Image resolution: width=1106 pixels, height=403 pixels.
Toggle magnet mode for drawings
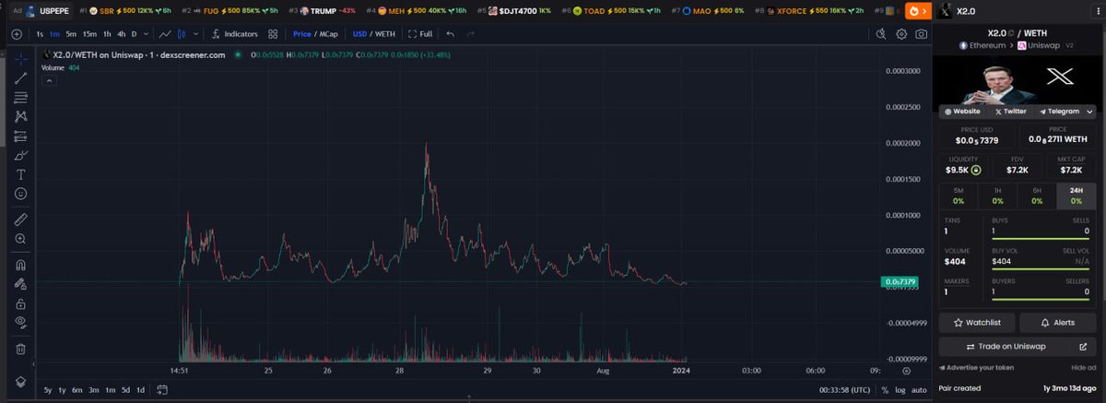[x=20, y=265]
